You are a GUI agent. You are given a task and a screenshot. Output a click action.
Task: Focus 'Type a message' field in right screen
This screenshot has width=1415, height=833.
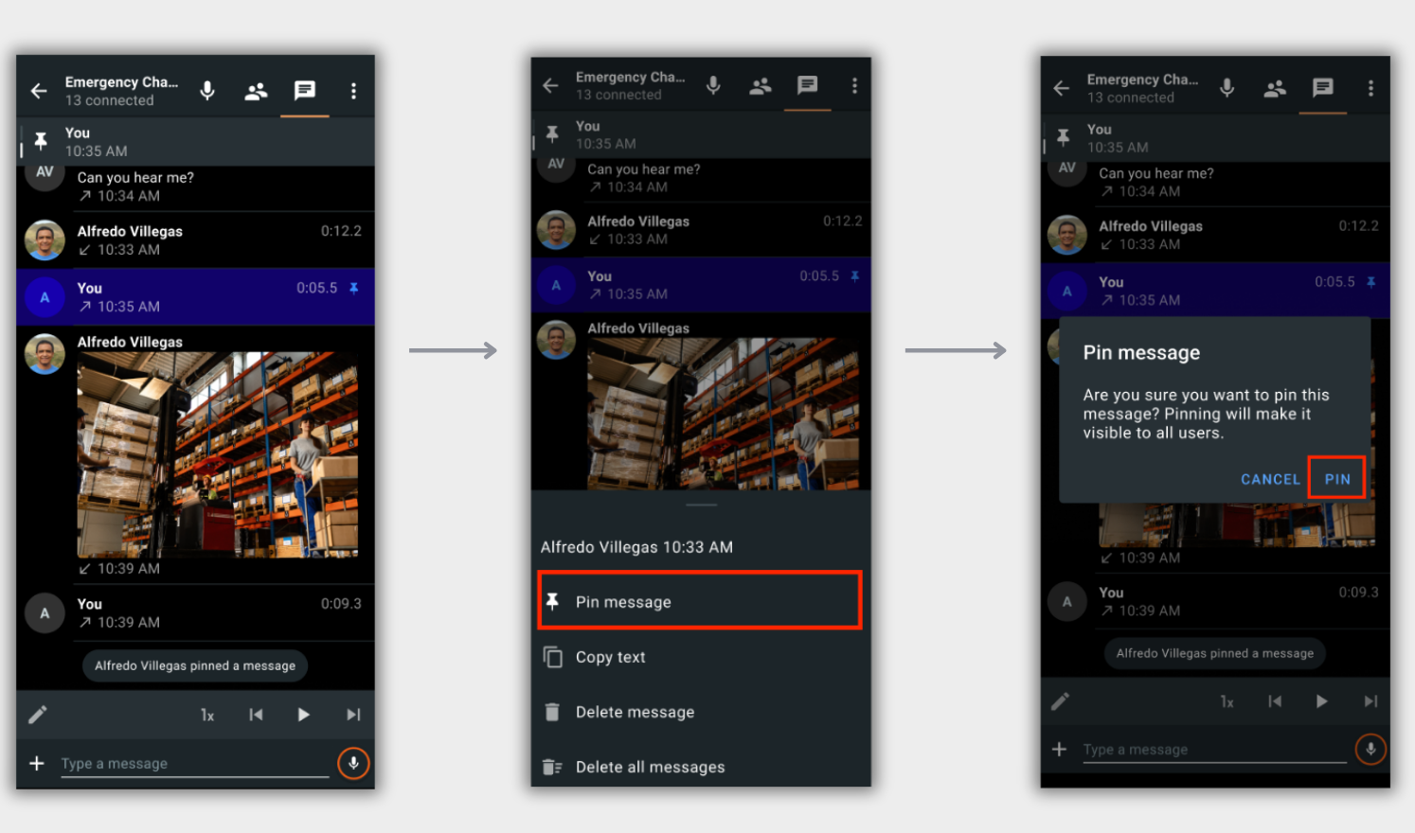[1214, 750]
